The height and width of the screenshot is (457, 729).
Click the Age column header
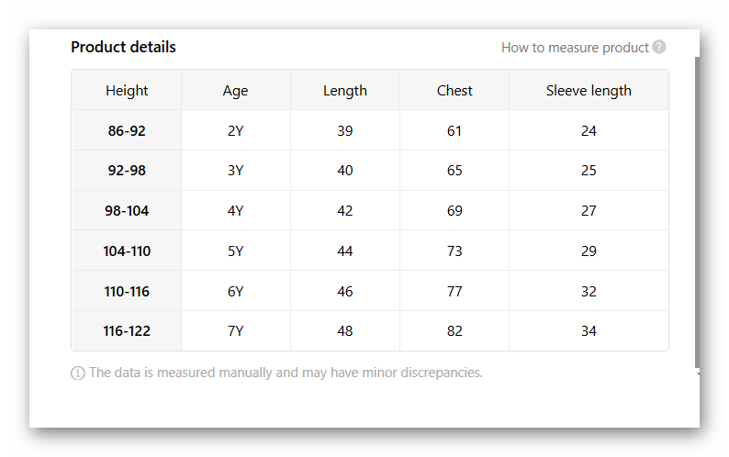click(235, 90)
